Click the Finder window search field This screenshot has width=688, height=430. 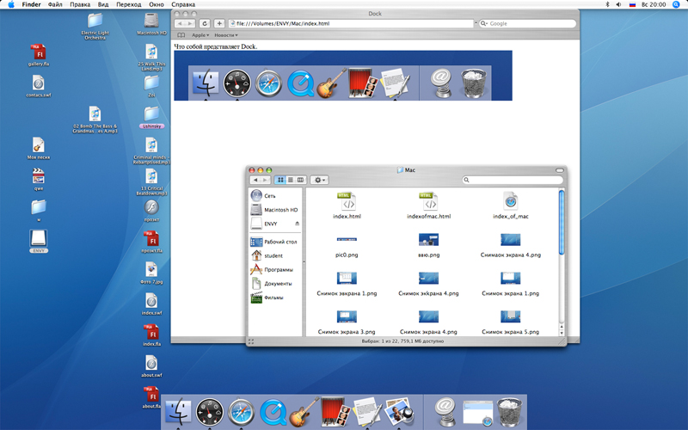pyautogui.click(x=513, y=180)
